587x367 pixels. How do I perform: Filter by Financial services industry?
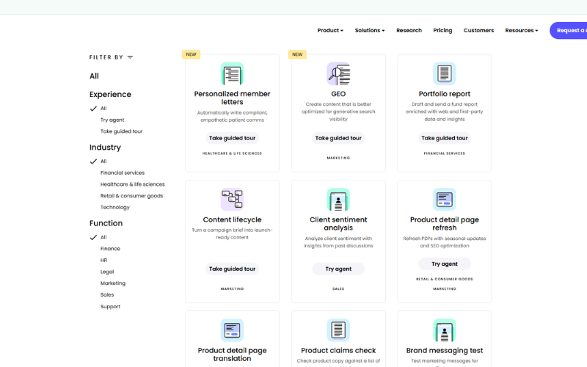click(x=123, y=173)
